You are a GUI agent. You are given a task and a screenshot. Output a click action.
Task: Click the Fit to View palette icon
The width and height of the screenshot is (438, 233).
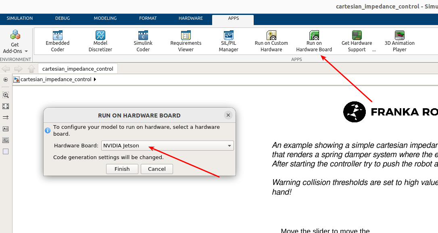tap(6, 106)
